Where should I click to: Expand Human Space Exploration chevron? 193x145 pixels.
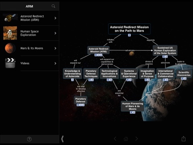pos(55,33)
